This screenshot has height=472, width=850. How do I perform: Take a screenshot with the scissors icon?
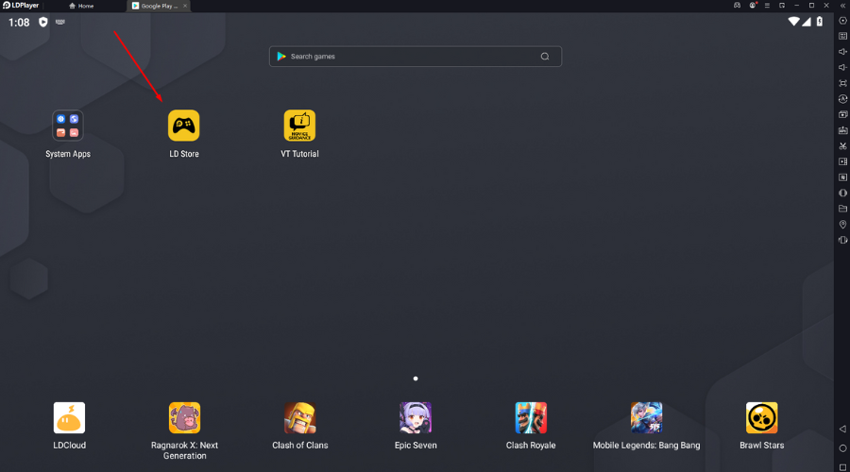click(x=843, y=146)
